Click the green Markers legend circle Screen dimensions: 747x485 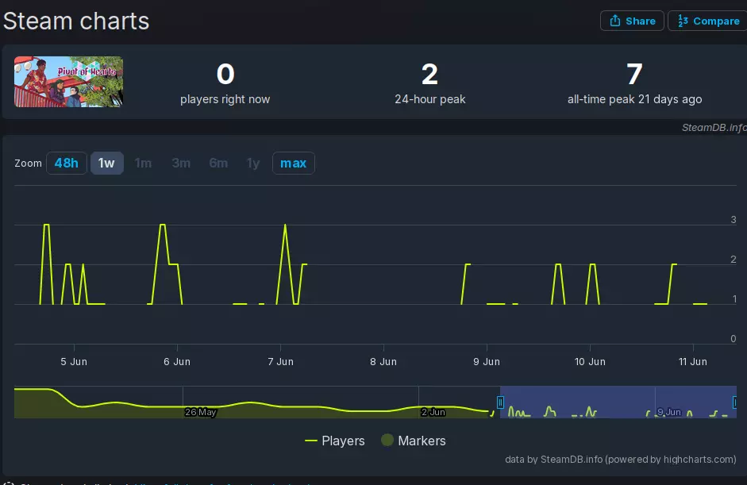click(x=387, y=441)
